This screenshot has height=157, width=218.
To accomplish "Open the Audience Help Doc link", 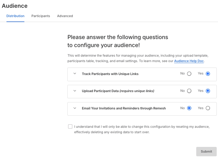I will point(189,61).
